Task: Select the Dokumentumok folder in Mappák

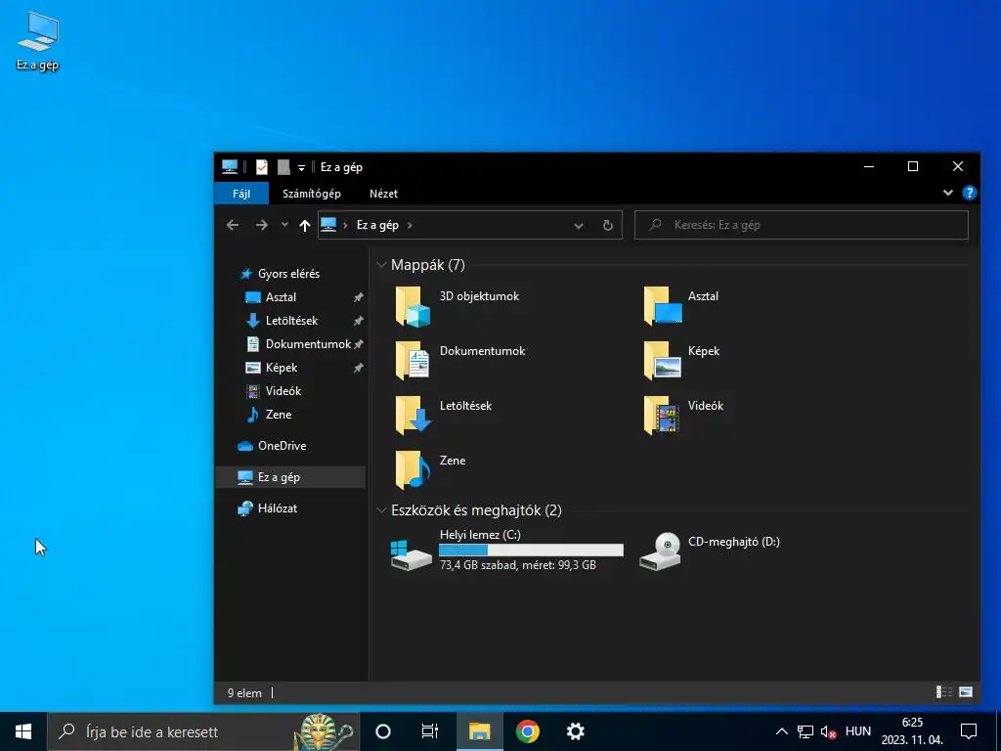Action: [460, 360]
